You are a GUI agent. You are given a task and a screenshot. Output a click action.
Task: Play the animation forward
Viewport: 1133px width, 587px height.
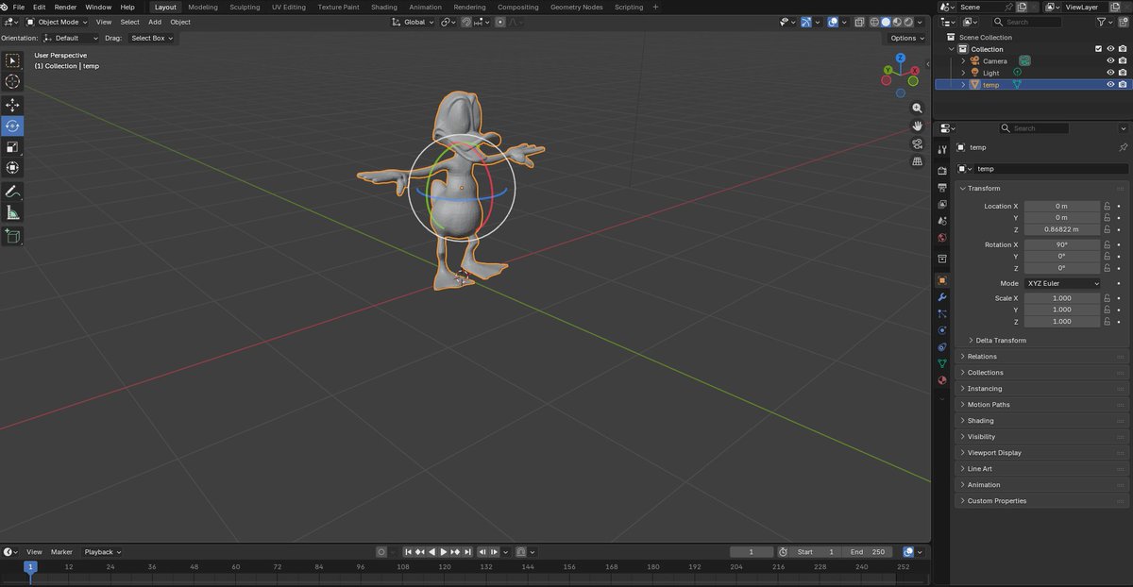[444, 552]
